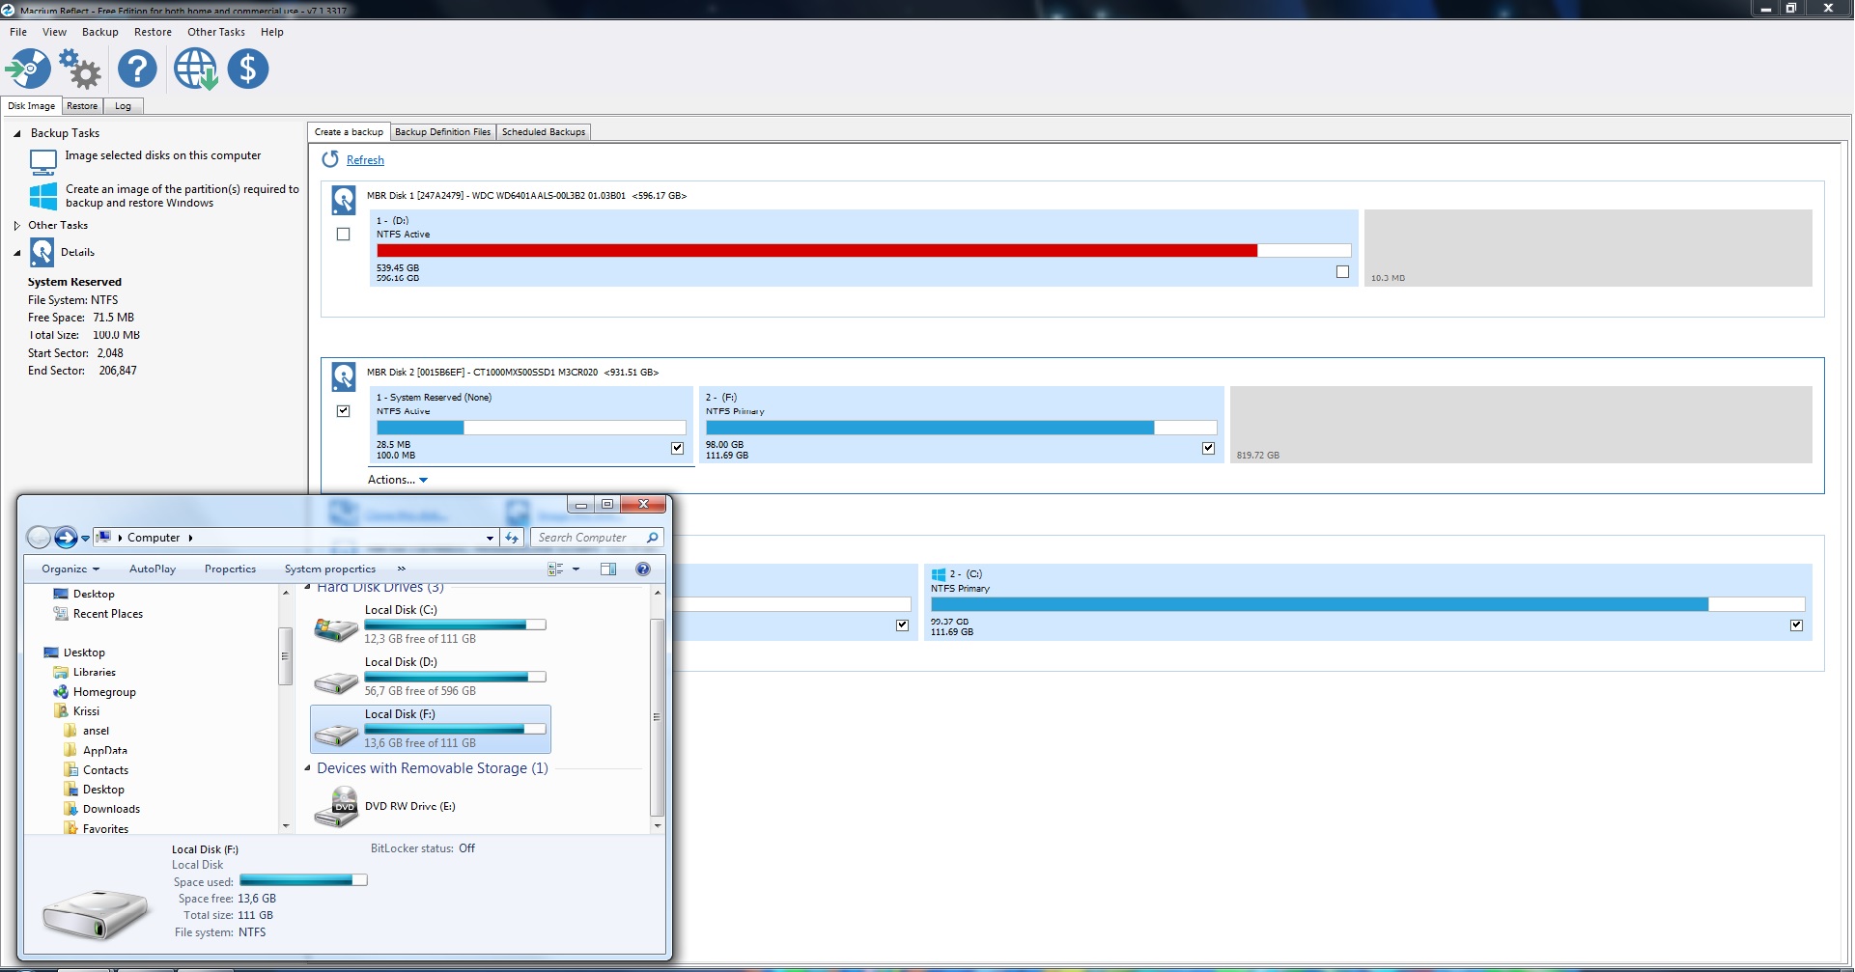Click the disk image backup toolbar icon
This screenshot has height=972, width=1855.
[x=28, y=69]
